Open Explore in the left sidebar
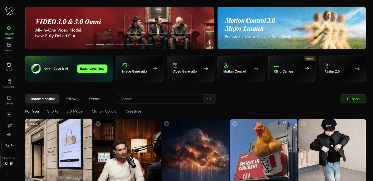This screenshot has width=373, height=181. [x=9, y=30]
